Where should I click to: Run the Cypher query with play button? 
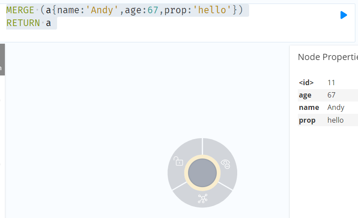343,15
